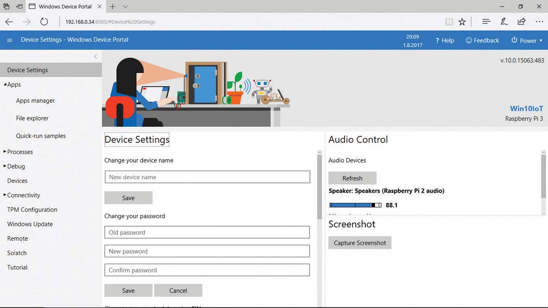This screenshot has width=548, height=308.
Task: Share this page icon
Action: [x=522, y=22]
